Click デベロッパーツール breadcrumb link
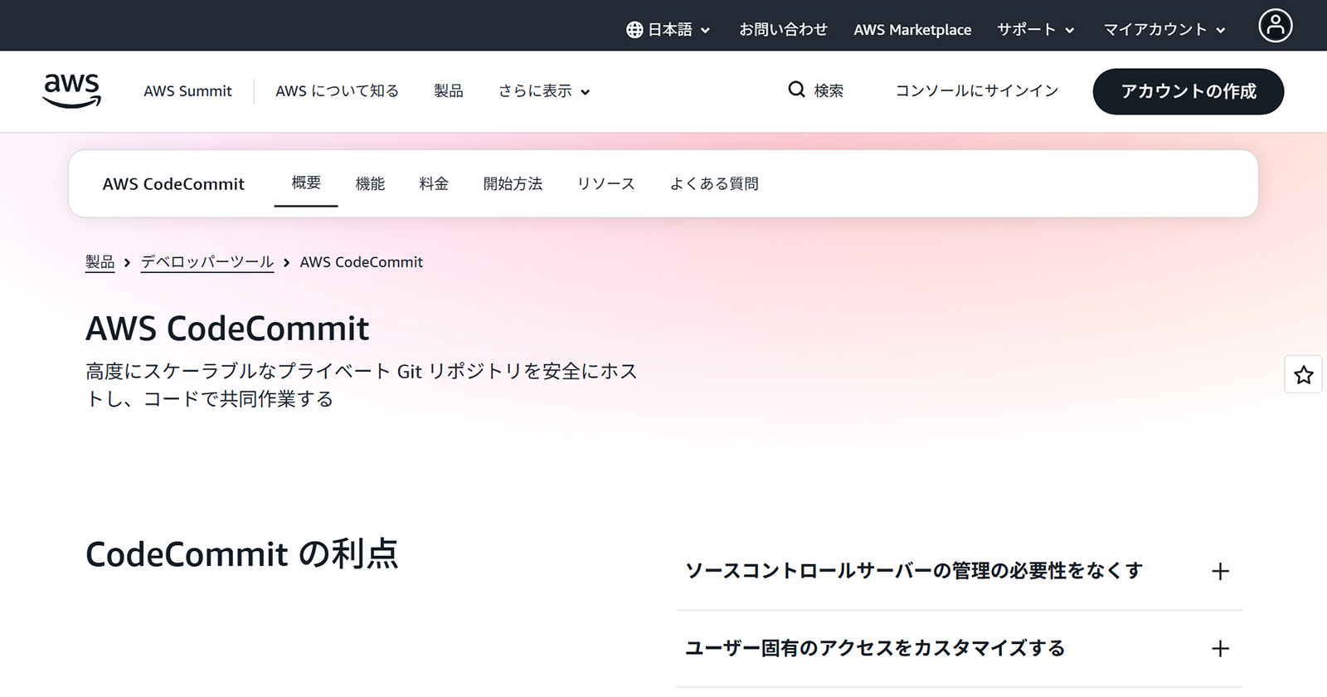Image resolution: width=1327 pixels, height=697 pixels. point(207,262)
